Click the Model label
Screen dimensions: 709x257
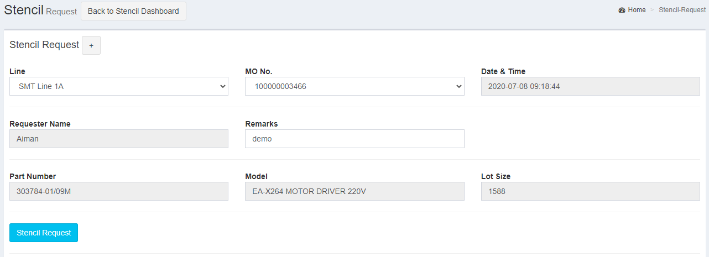pyautogui.click(x=257, y=176)
